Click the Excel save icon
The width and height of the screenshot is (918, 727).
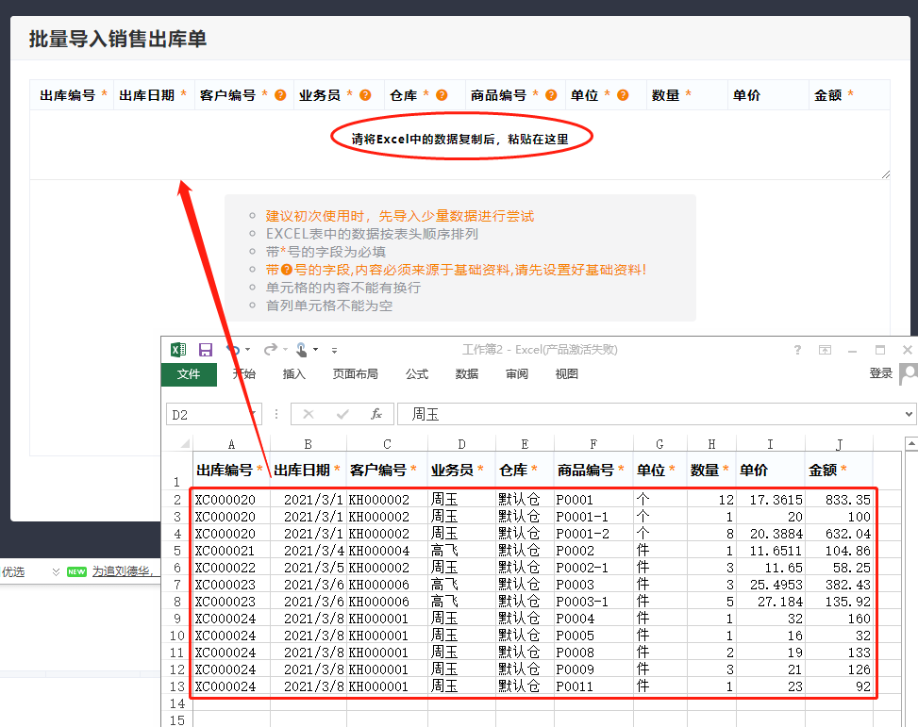pos(206,350)
